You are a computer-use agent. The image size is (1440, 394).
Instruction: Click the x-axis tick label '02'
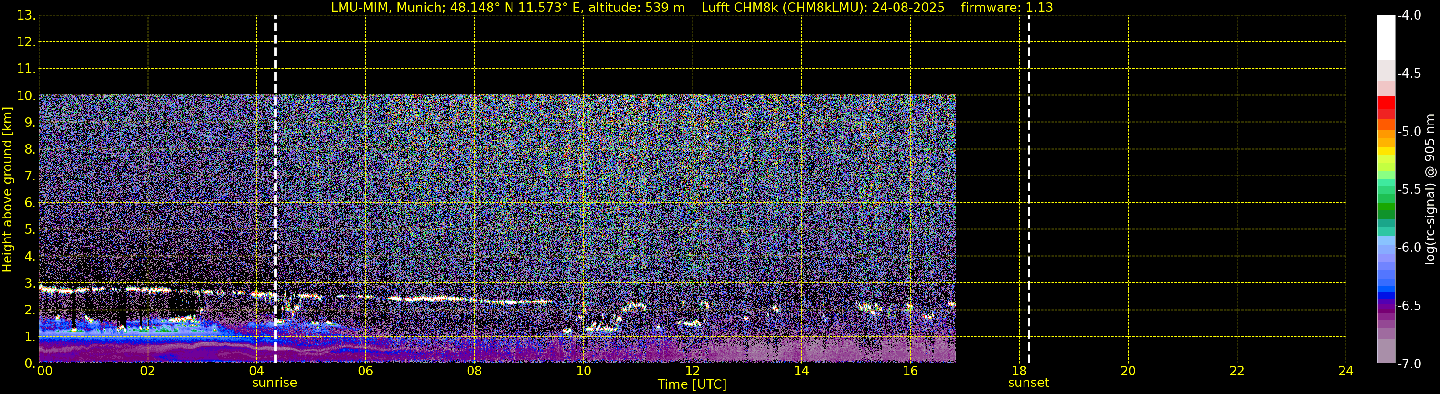[x=148, y=371]
